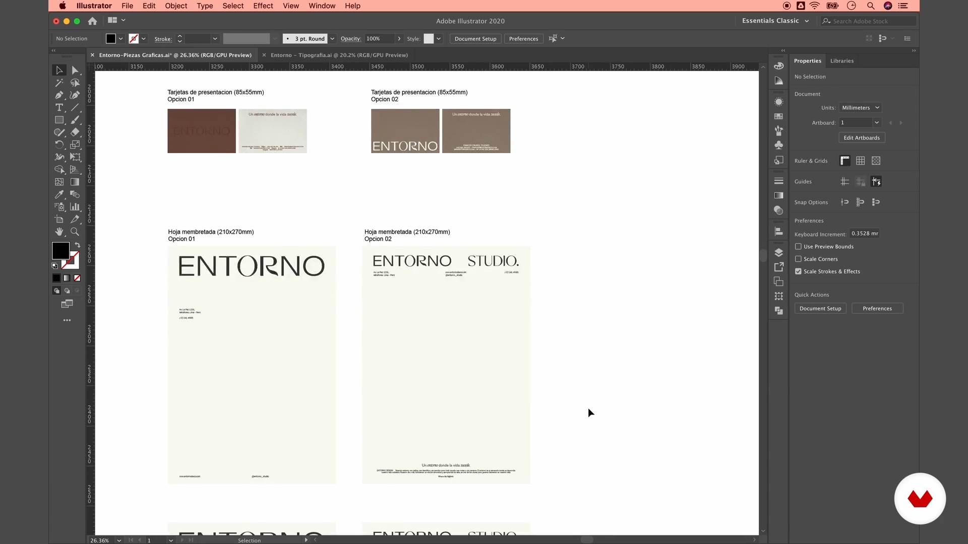This screenshot has width=968, height=544.
Task: Open the Effect menu
Action: click(x=263, y=6)
